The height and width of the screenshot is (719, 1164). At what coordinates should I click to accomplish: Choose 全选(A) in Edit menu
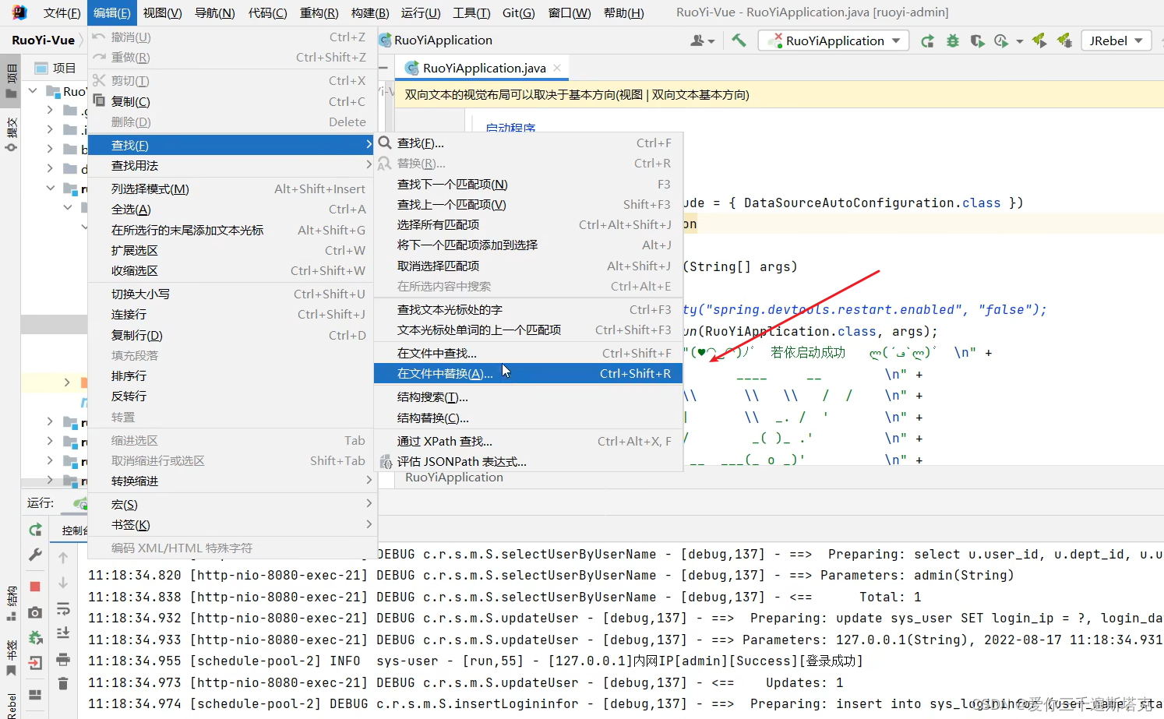[x=232, y=210]
